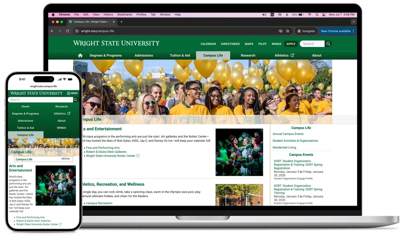The height and width of the screenshot is (236, 406).
Task: Click the APPLY button in the header
Action: point(291,44)
